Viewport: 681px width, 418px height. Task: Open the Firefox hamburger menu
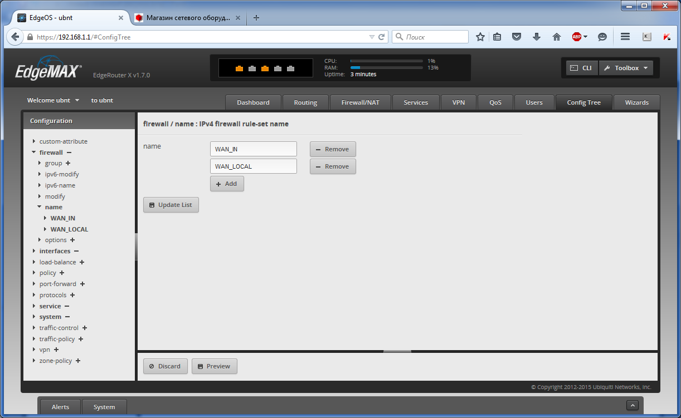coord(625,36)
